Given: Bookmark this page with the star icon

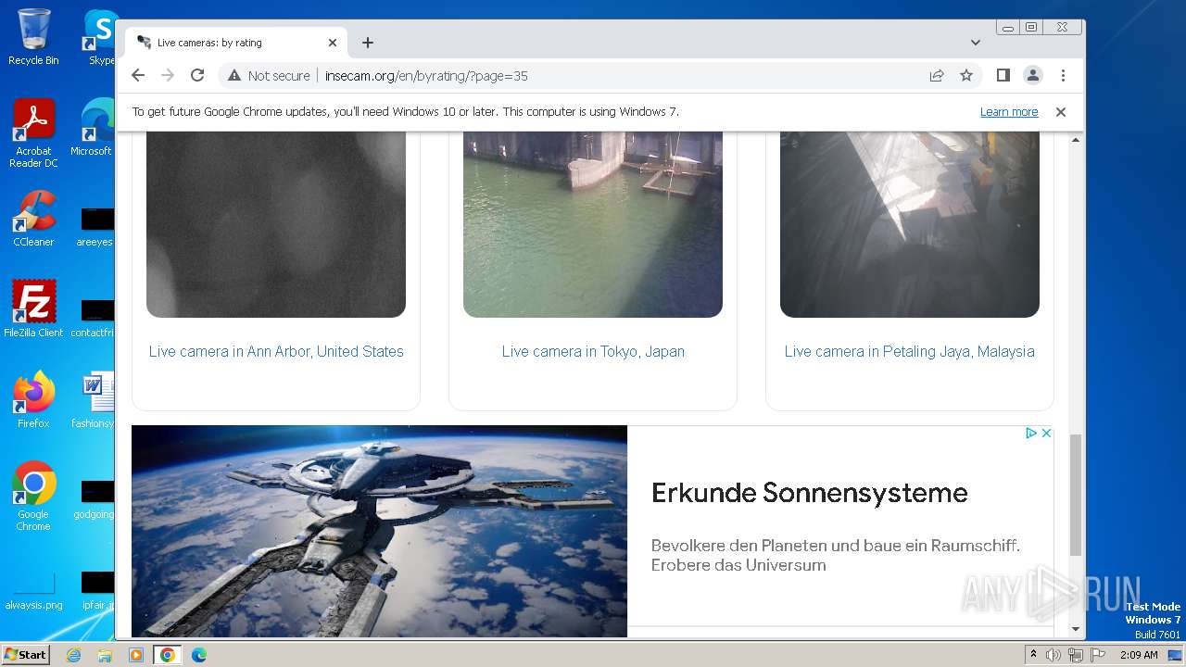Looking at the screenshot, I should (x=966, y=76).
